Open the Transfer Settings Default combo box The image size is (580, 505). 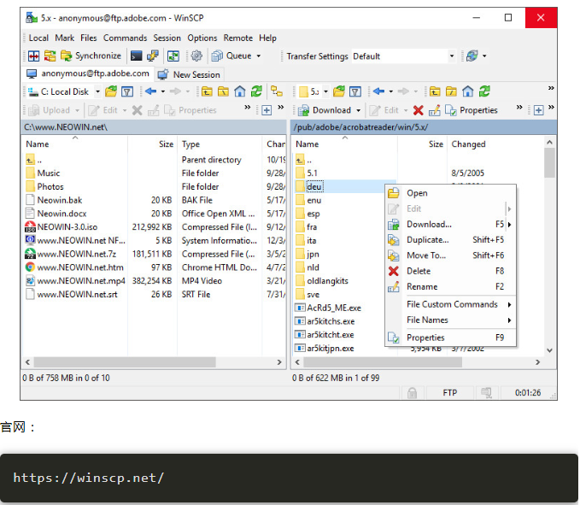pos(403,56)
